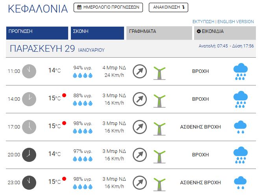Expand the ΑΝΑΚΟΙΝΩΣΗ announcement dropdown

(169, 7)
